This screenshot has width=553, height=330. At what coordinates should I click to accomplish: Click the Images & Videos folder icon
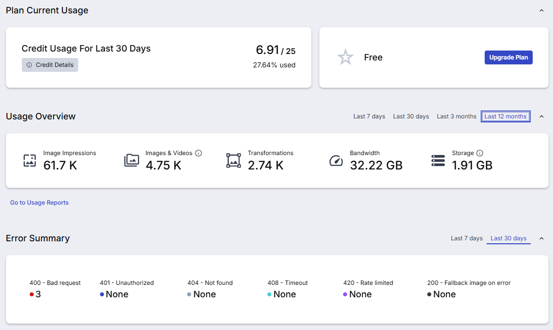tap(132, 160)
